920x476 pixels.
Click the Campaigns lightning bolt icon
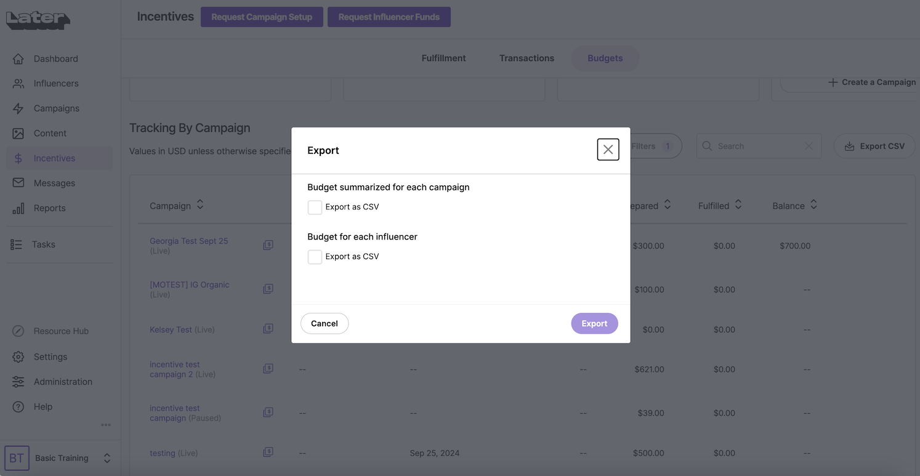(x=18, y=108)
